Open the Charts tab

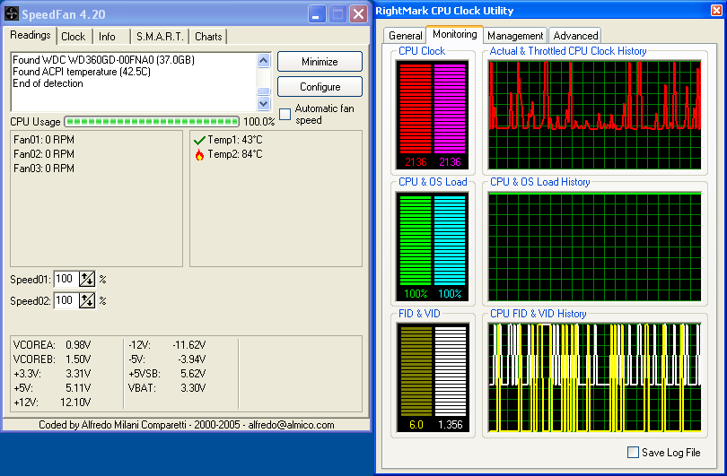click(x=208, y=37)
